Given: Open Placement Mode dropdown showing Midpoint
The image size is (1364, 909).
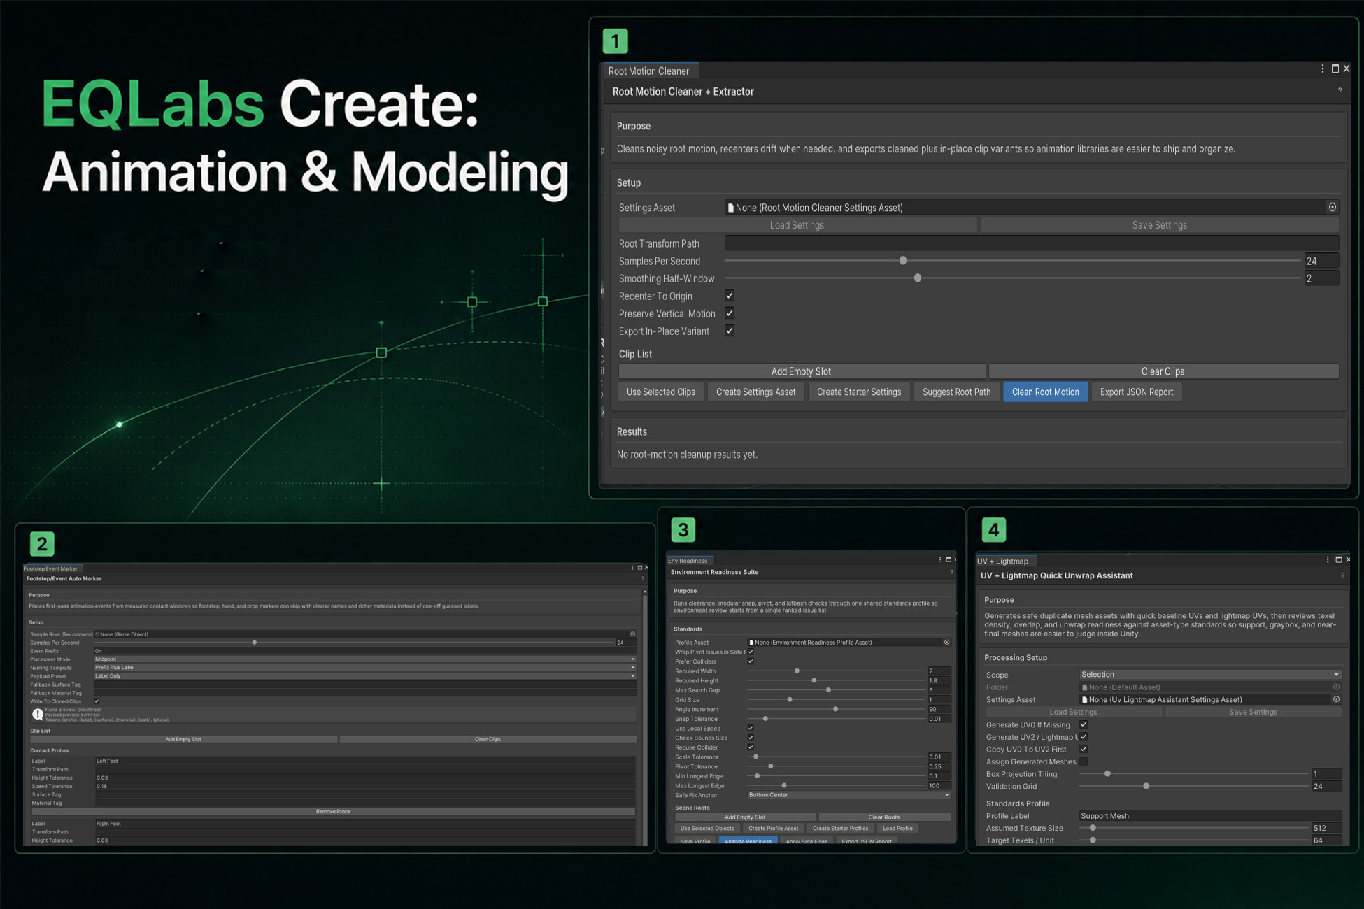Looking at the screenshot, I should point(364,659).
